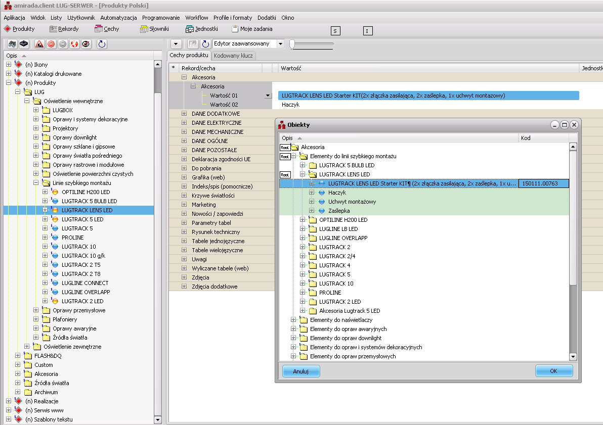
Task: Collapse the (n) Produkty tree node
Action: point(9,82)
